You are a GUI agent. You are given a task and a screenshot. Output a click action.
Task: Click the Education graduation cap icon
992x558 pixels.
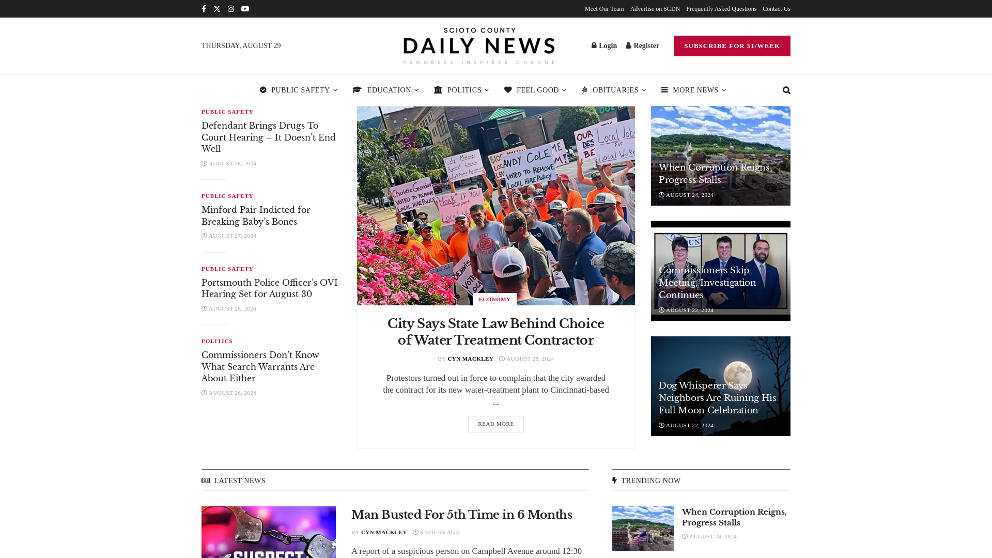357,90
